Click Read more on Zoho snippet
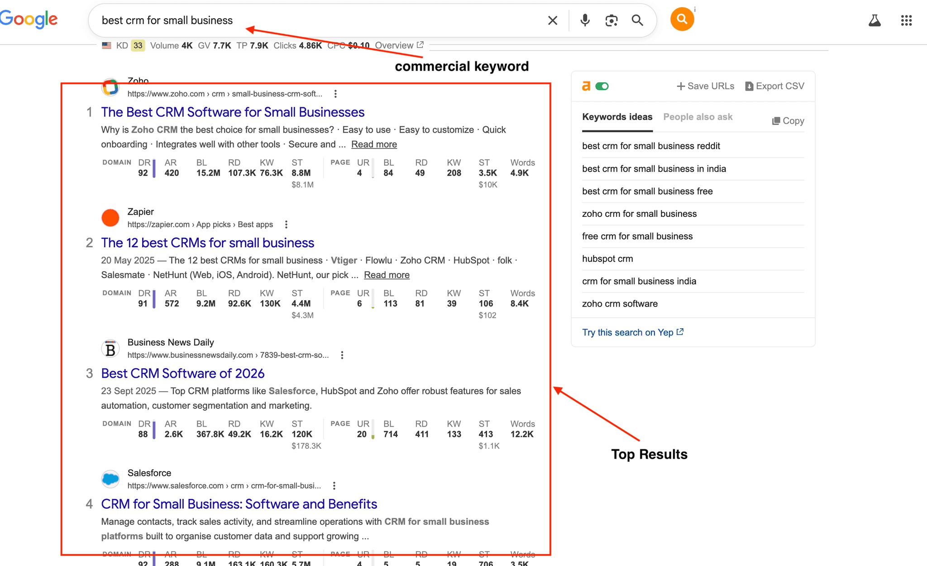Screen dimensions: 927x566 click(x=374, y=144)
